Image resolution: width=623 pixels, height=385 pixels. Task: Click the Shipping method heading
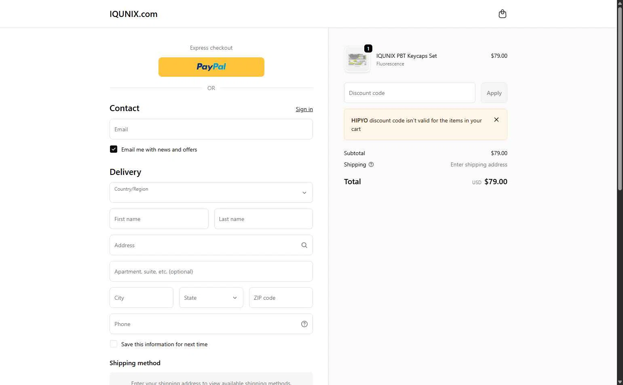pos(135,363)
